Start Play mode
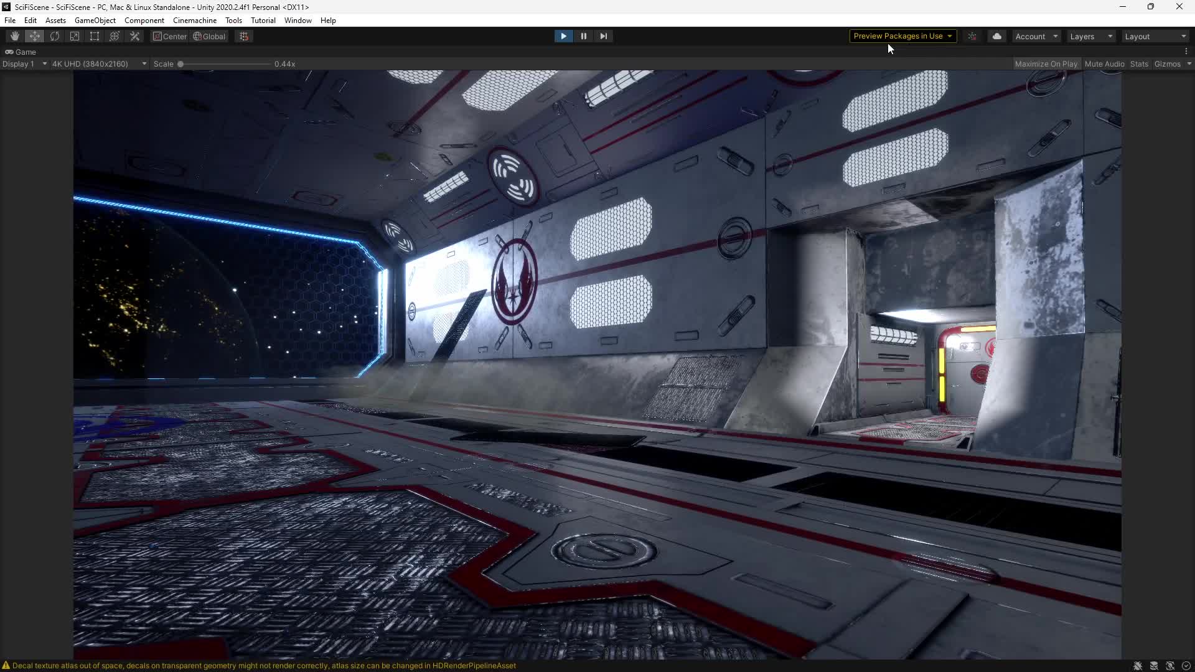The width and height of the screenshot is (1195, 672). [563, 36]
